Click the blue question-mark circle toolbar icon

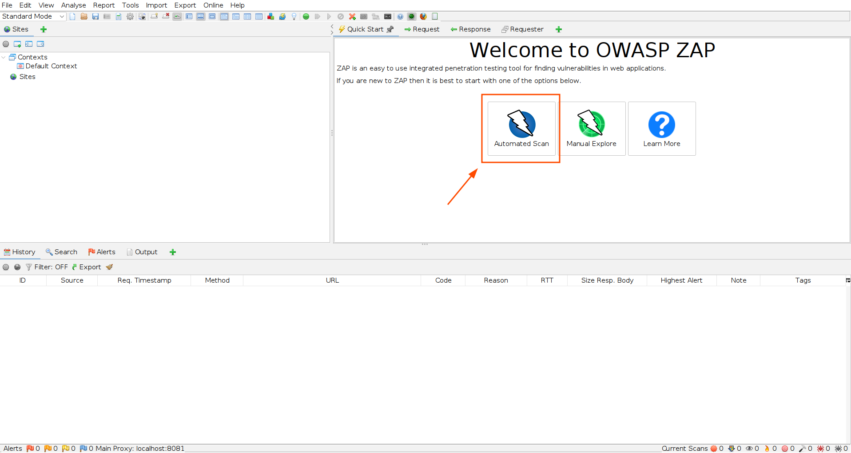(x=400, y=16)
